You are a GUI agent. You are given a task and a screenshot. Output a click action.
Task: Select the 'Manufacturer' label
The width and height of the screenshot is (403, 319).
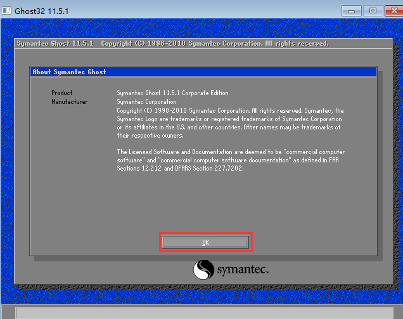click(x=70, y=102)
